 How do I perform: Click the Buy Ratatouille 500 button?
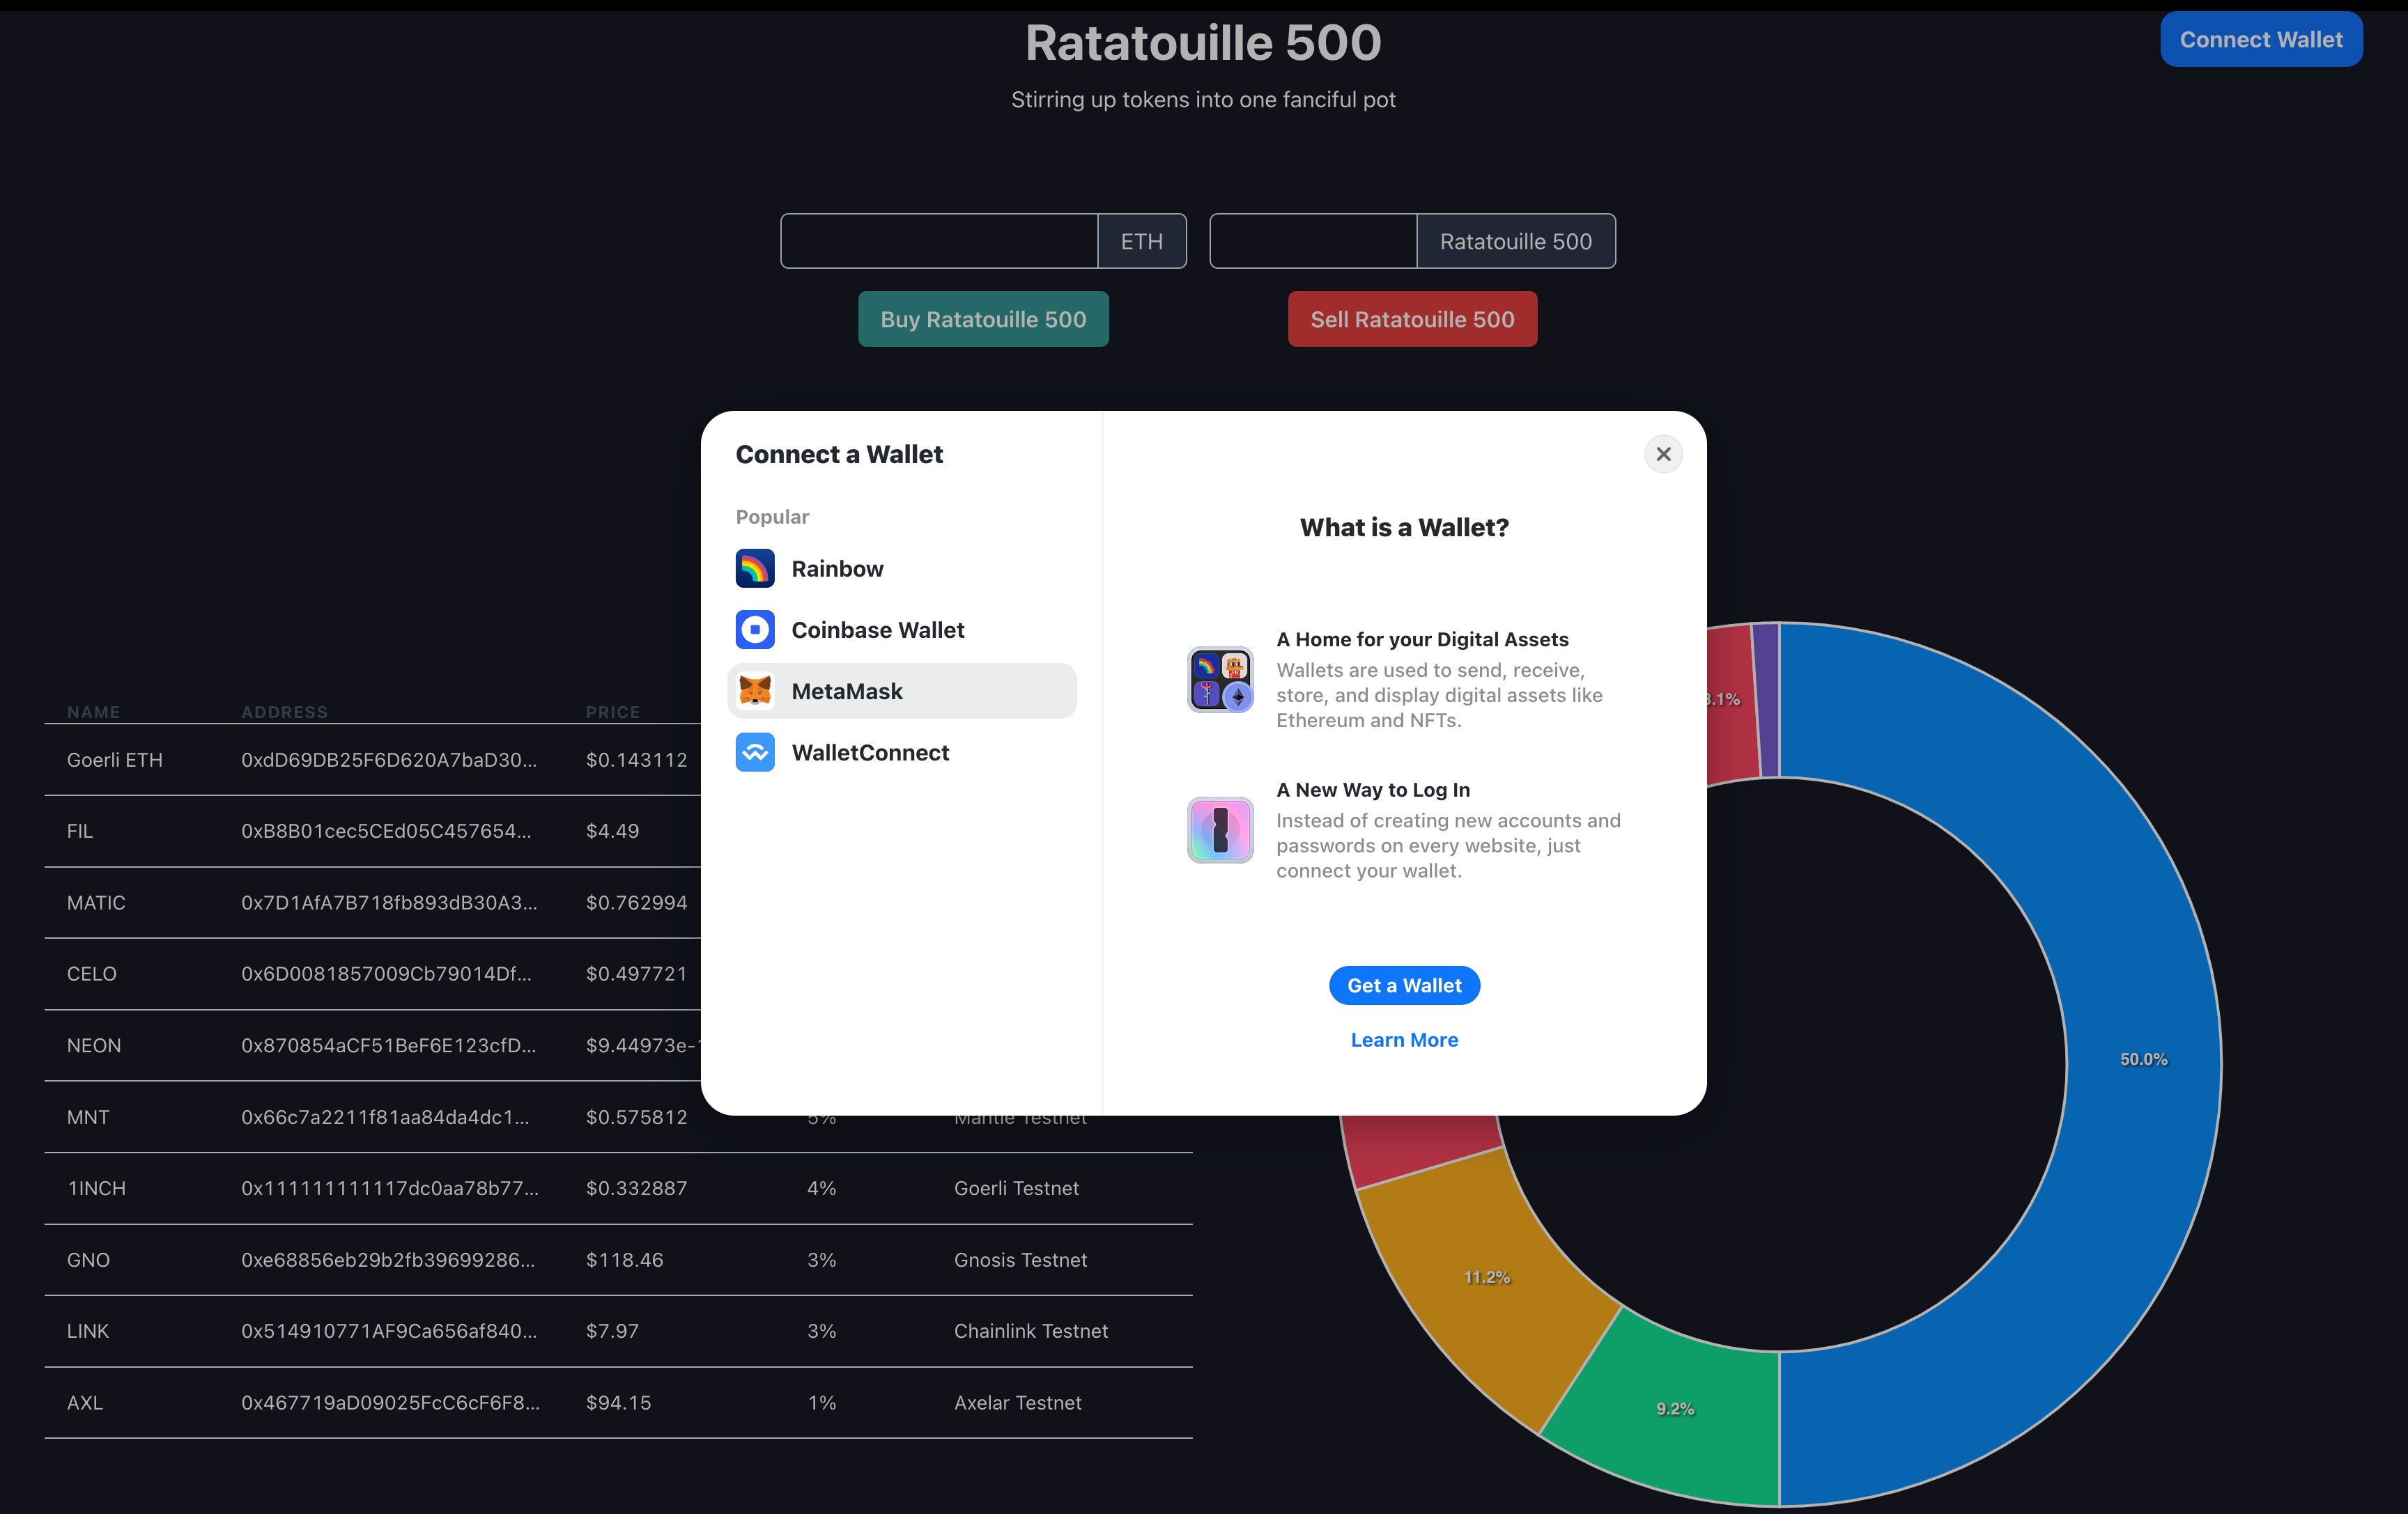tap(984, 318)
